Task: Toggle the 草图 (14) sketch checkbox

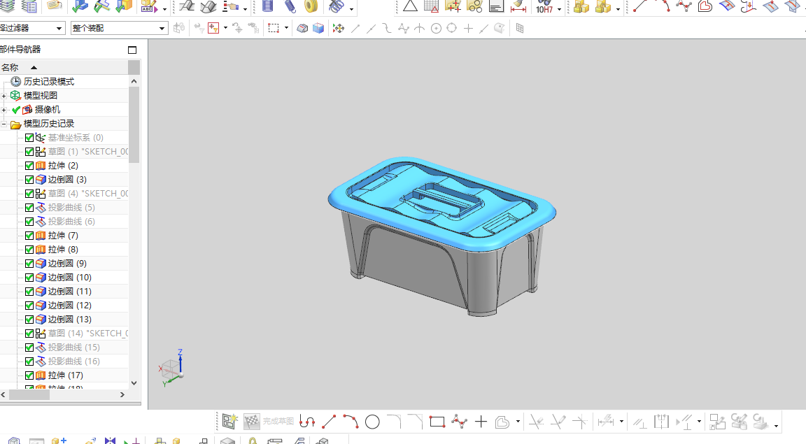Action: pyautogui.click(x=29, y=334)
